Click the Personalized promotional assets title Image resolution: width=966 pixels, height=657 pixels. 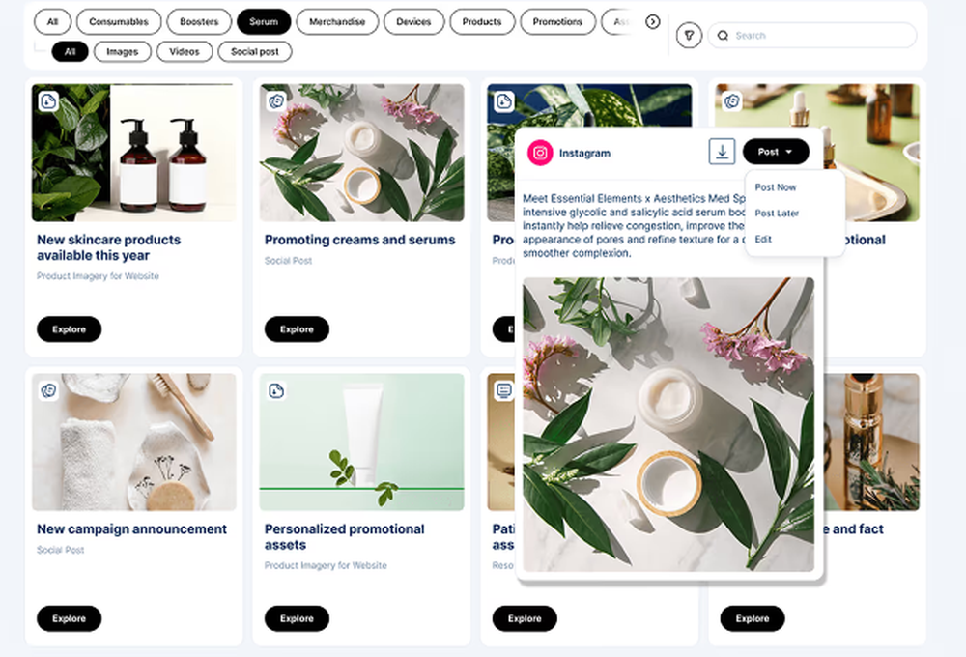click(345, 537)
